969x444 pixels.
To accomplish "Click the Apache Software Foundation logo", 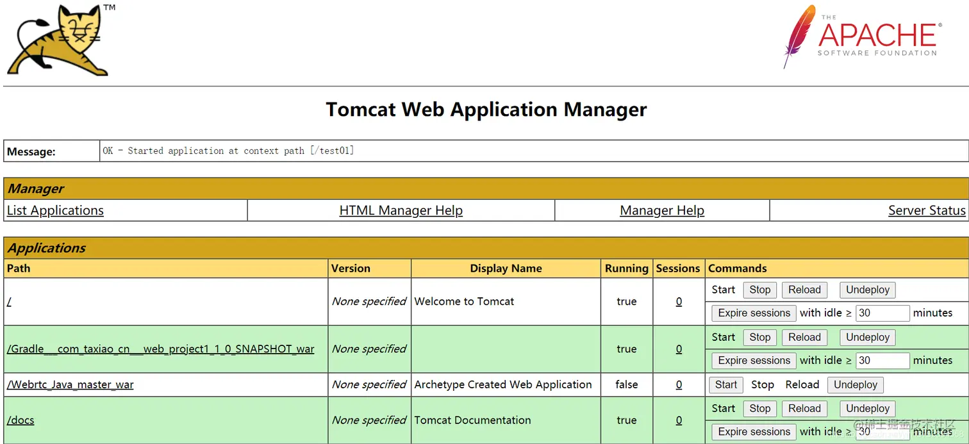I will (x=862, y=37).
